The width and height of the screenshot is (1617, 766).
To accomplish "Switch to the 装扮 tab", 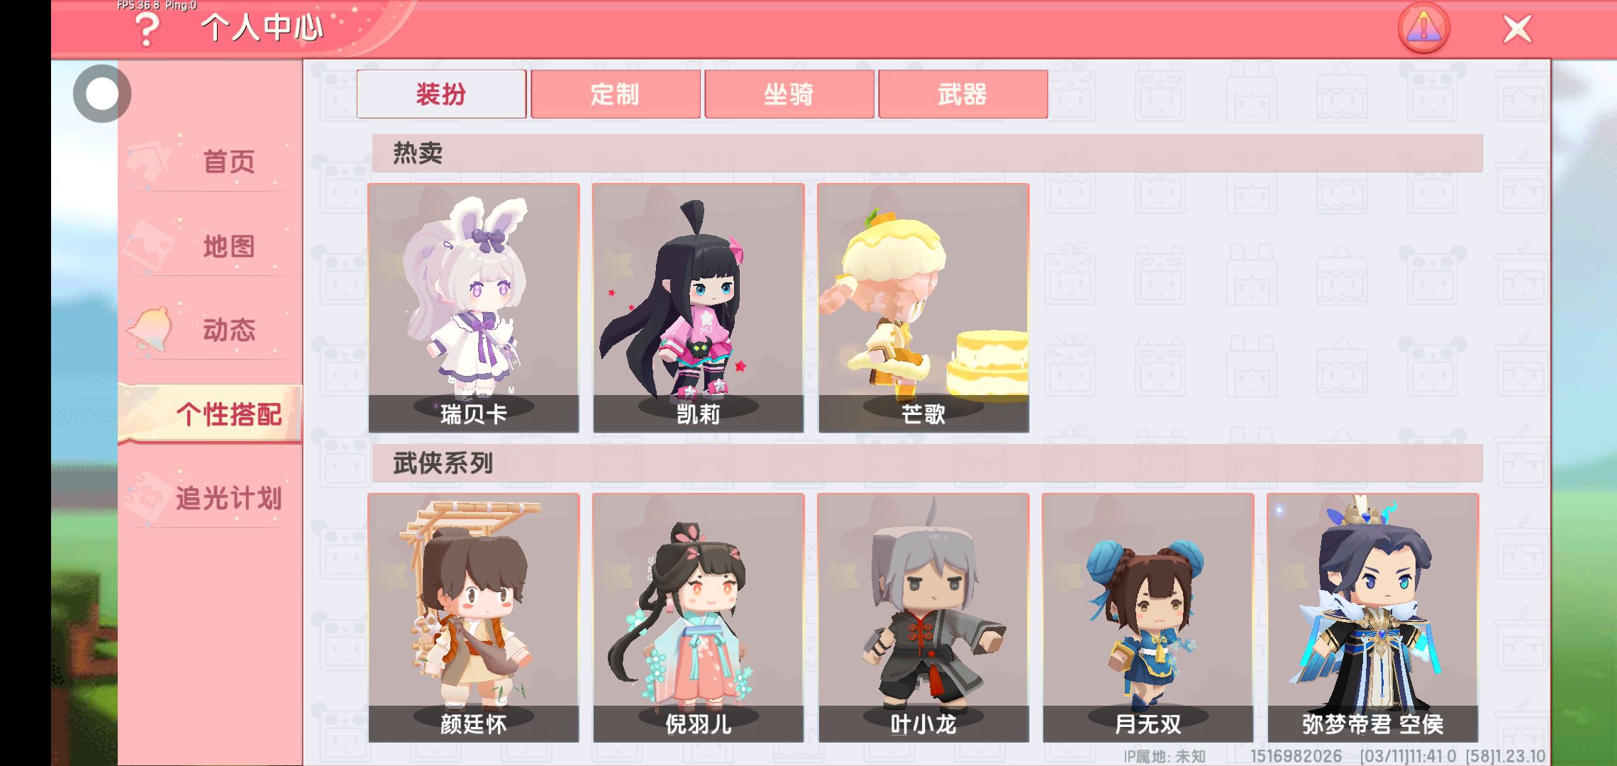I will 441,94.
